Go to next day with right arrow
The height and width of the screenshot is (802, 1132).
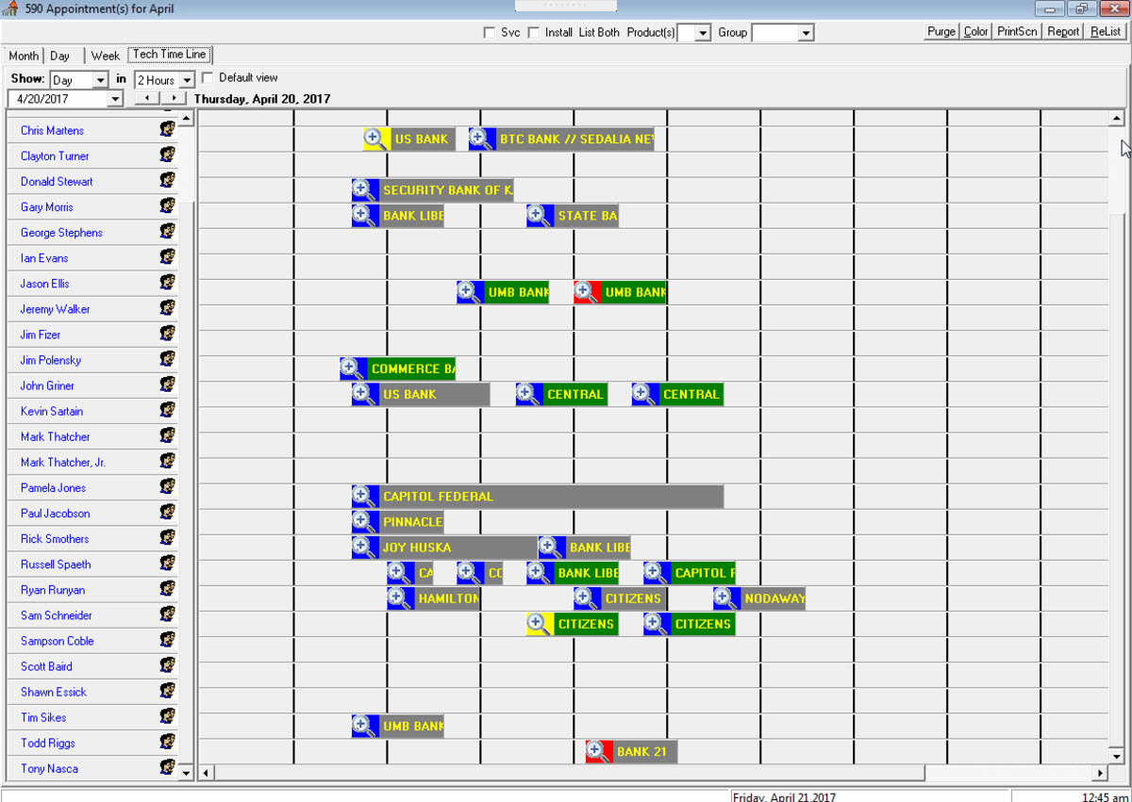pyautogui.click(x=174, y=98)
